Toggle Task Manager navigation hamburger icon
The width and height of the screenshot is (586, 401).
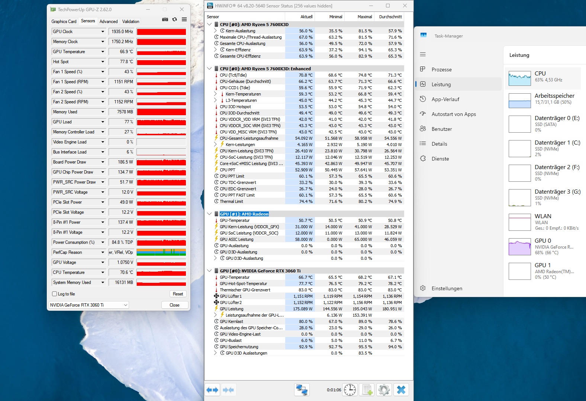click(423, 54)
